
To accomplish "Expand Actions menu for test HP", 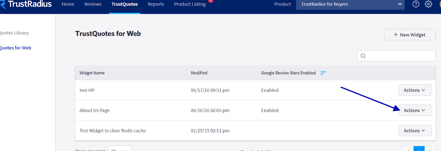I will coord(415,90).
